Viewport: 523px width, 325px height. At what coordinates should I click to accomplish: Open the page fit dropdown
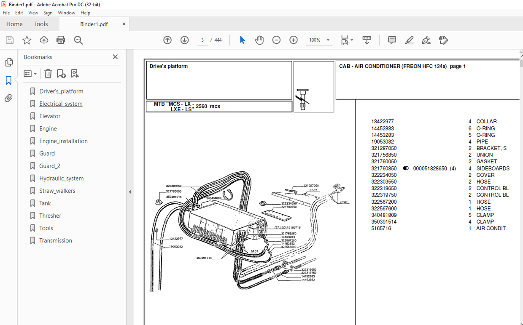pos(351,40)
